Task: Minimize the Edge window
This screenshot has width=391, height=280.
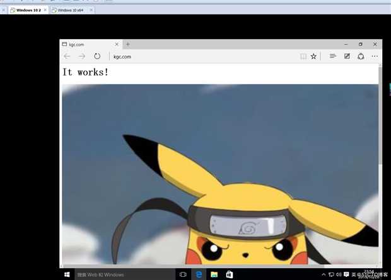Action: click(x=346, y=44)
